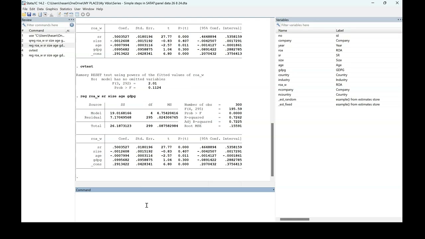Select variable '_est_random' in Variables list
The height and width of the screenshot is (239, 425).
pyautogui.click(x=339, y=99)
